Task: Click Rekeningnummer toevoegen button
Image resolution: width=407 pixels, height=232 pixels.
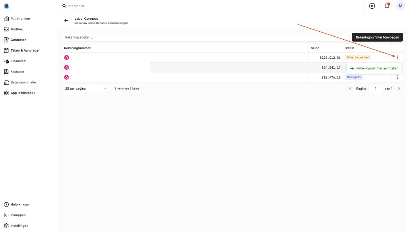Action: tap(377, 37)
